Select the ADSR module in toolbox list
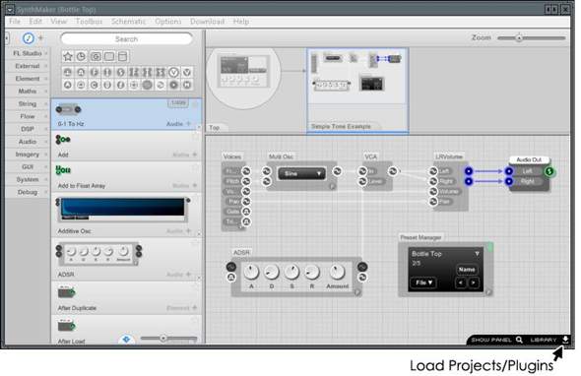Viewport: 581px width, 376px height. (126, 259)
